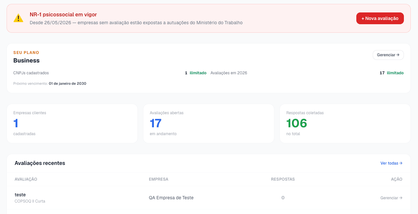Click the due date '01 de janeiro de 2030'
The height and width of the screenshot is (214, 418).
pyautogui.click(x=68, y=83)
